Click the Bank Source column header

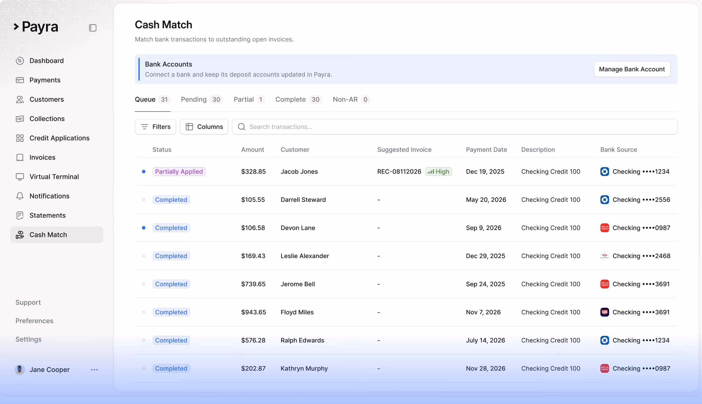[619, 150]
